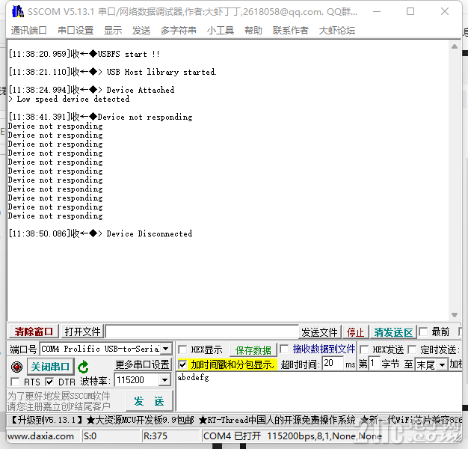The height and width of the screenshot is (449, 468).
Task: Enable the 定时发送 checkbox
Action: (x=412, y=349)
